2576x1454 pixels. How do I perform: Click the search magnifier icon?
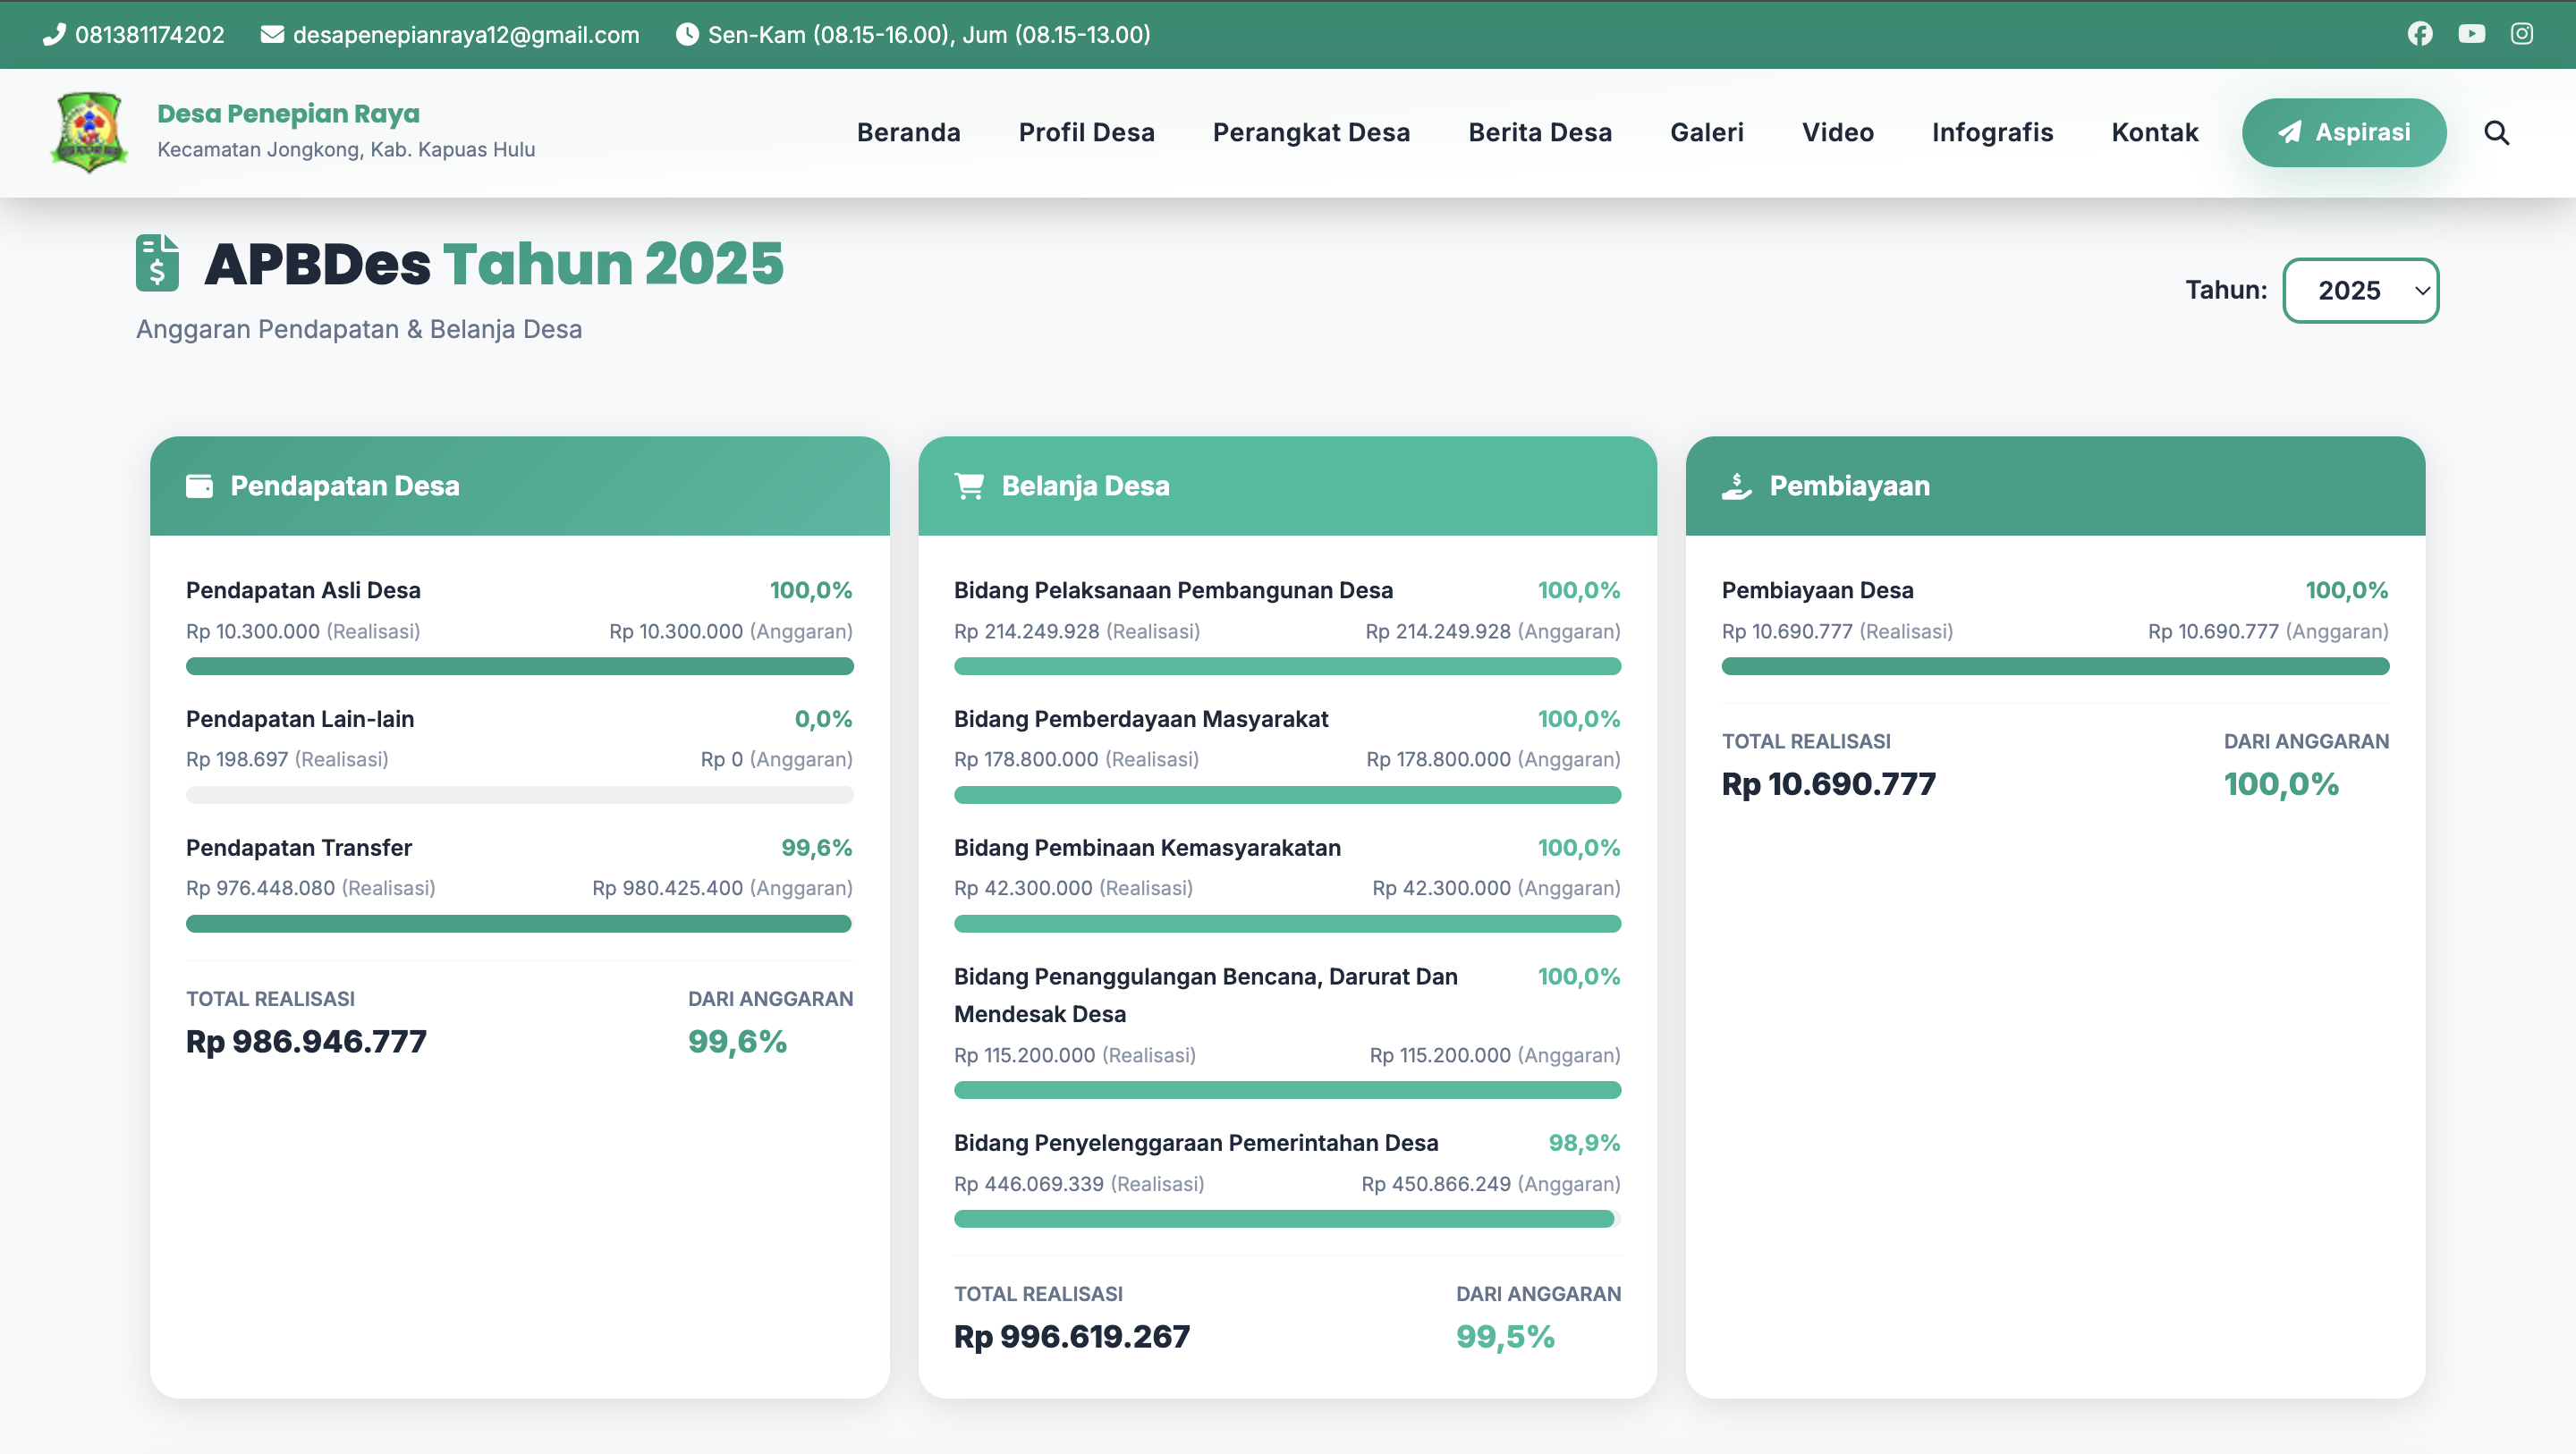click(x=2497, y=132)
